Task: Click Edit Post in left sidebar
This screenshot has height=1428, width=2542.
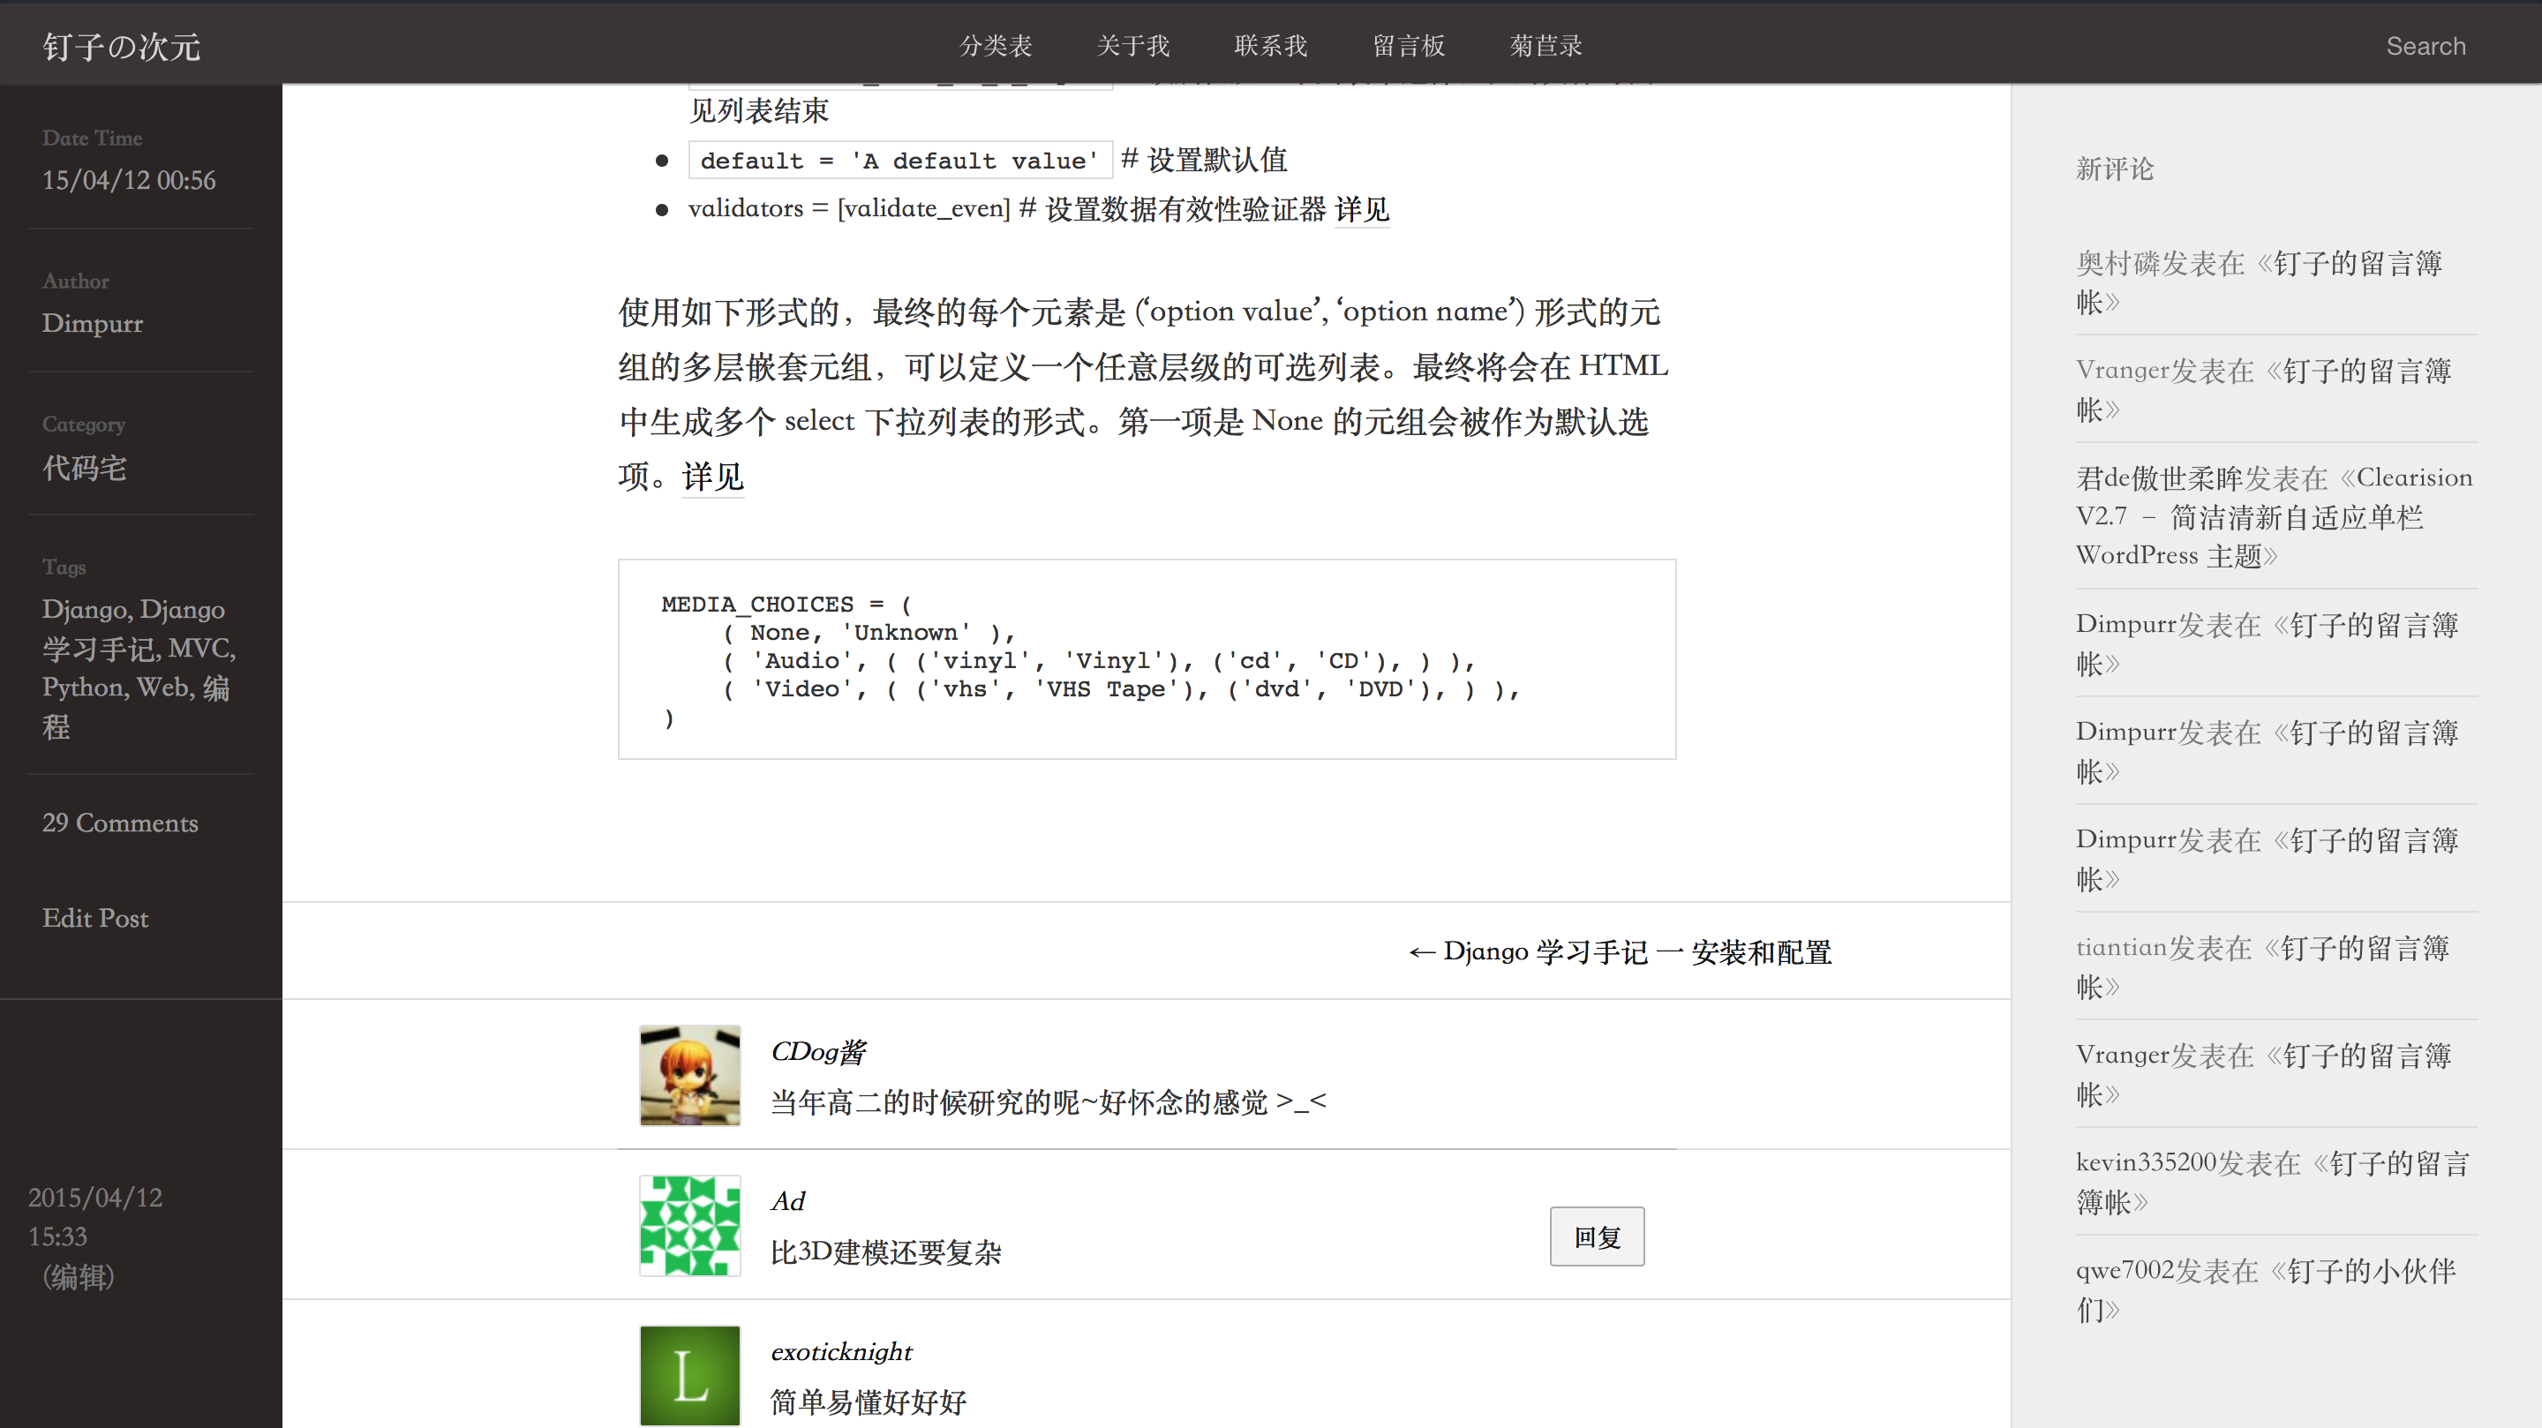Action: tap(94, 918)
